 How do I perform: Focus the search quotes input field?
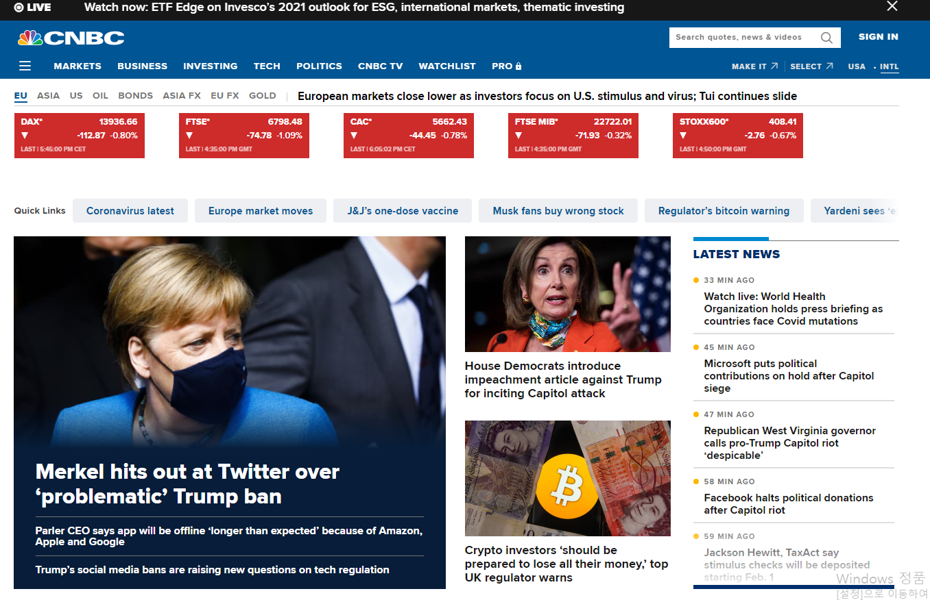(744, 38)
